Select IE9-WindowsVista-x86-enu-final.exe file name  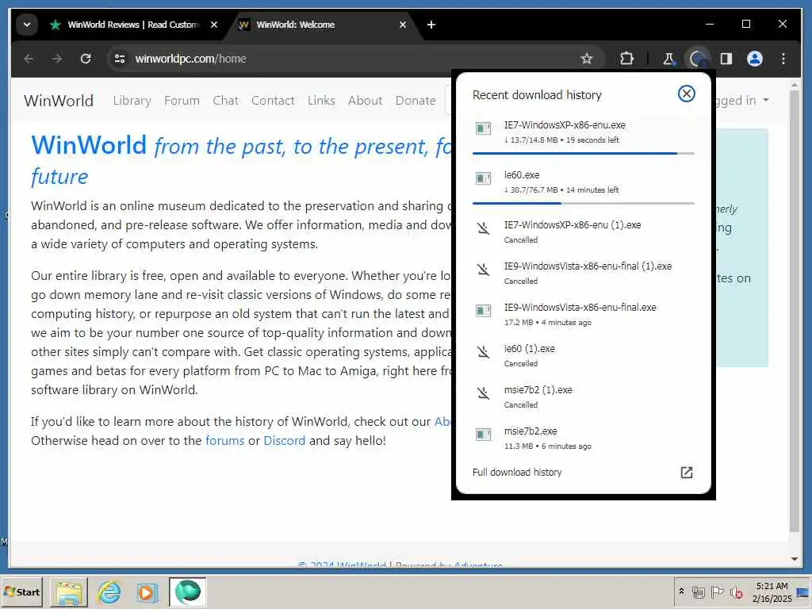click(580, 308)
